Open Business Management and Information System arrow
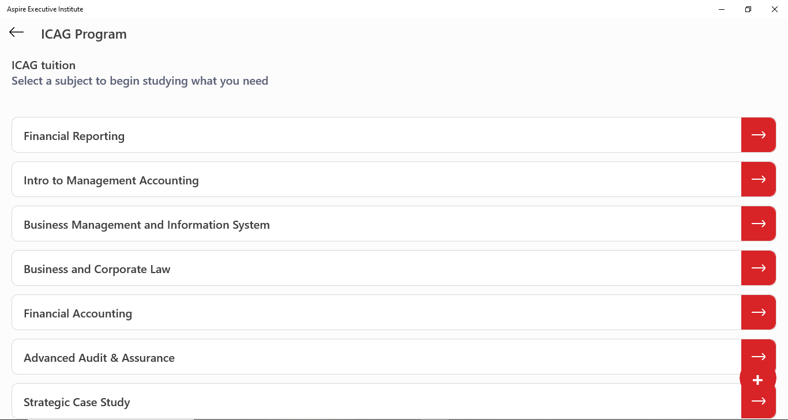The width and height of the screenshot is (788, 420). (758, 224)
